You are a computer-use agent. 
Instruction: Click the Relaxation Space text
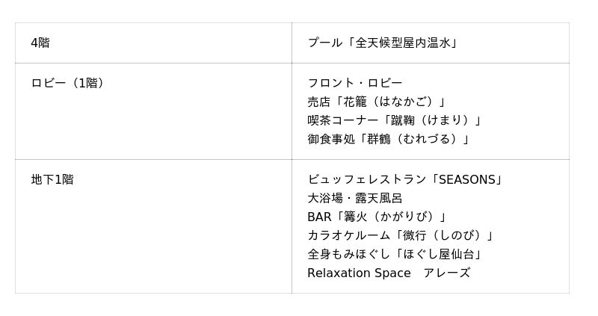pyautogui.click(x=359, y=273)
